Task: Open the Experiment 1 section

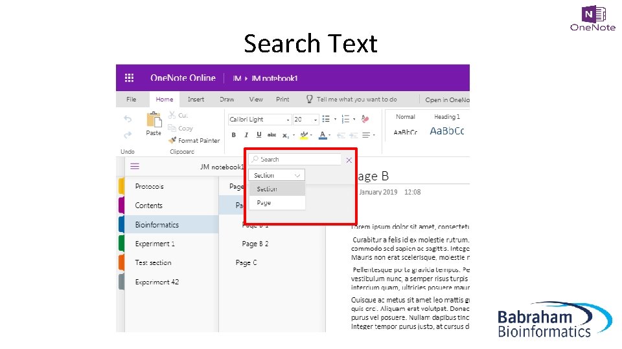Action: [x=172, y=244]
